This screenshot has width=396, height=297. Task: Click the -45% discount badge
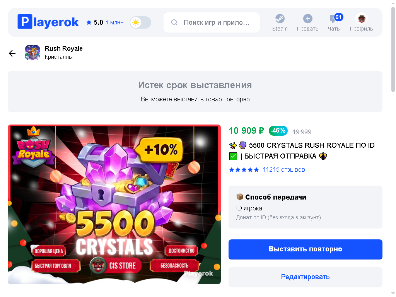[x=278, y=131]
